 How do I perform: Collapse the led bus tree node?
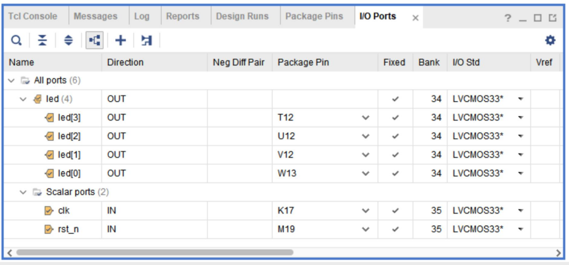[23, 99]
